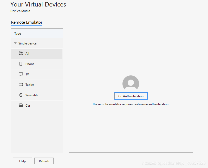208x168 pixels.
Task: Click the Type column header
Action: 37,34
